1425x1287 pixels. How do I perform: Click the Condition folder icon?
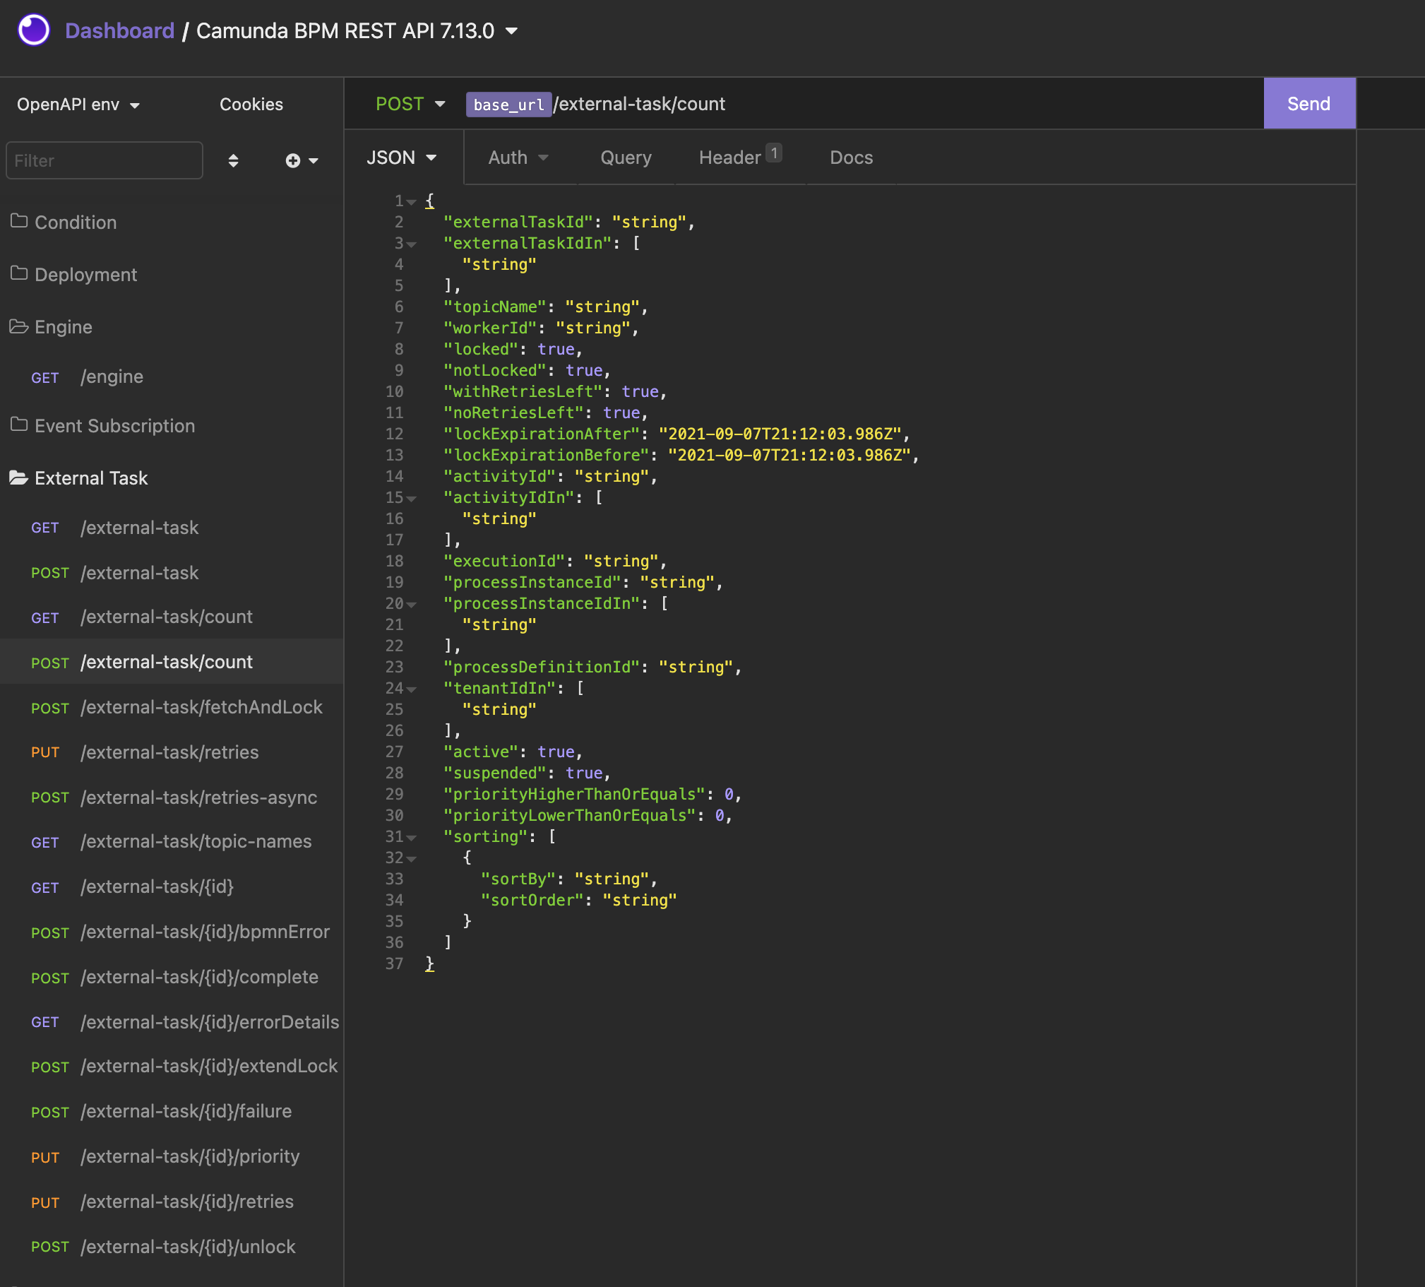[19, 221]
